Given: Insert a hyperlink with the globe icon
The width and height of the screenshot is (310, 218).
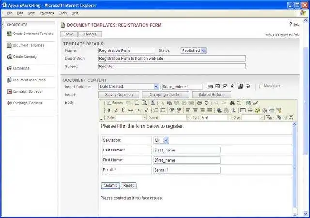Looking at the screenshot, I should pyautogui.click(x=219, y=110).
